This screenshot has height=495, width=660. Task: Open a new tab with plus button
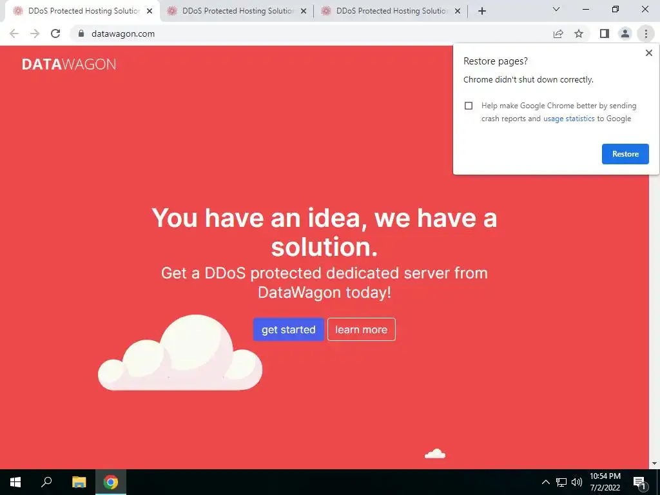(x=482, y=12)
